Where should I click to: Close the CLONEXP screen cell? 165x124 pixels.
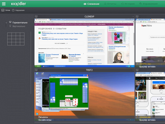click(133, 17)
